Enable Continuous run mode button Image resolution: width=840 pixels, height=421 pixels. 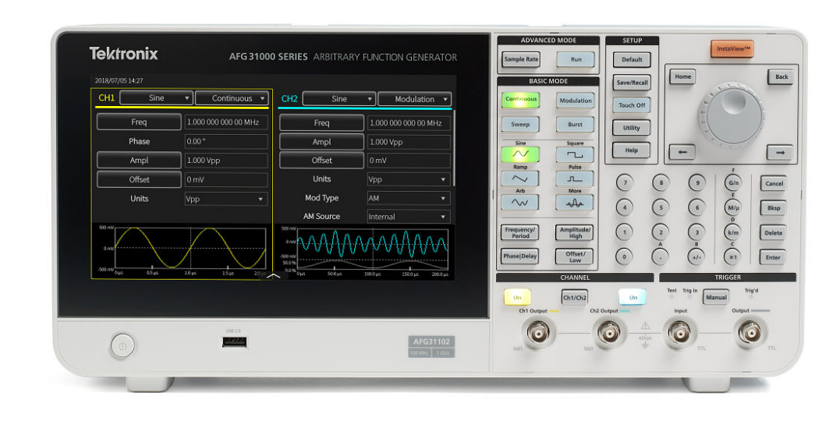click(520, 100)
